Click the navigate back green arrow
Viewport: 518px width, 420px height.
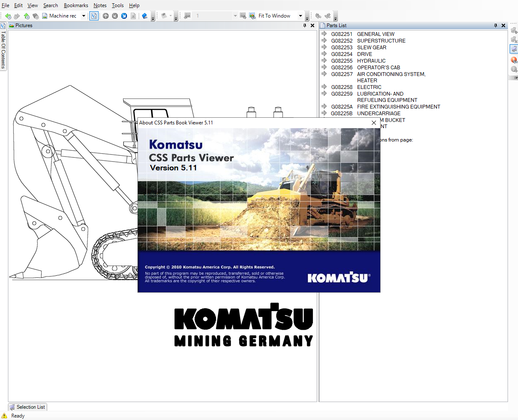8,16
